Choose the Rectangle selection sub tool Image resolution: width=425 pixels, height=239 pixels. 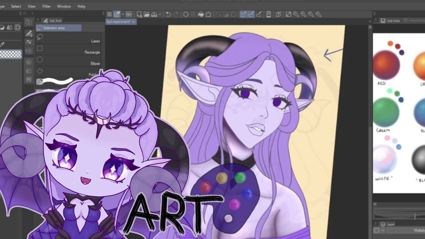coord(69,49)
